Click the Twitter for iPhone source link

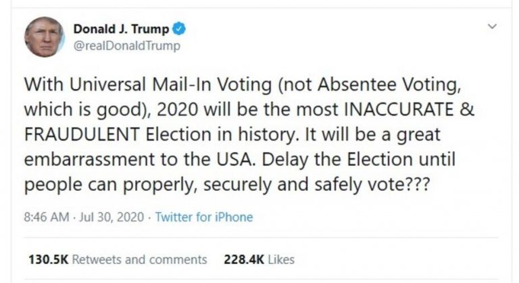click(x=204, y=217)
